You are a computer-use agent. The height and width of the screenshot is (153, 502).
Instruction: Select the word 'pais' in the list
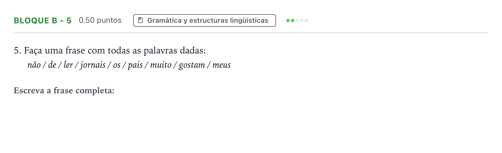pyautogui.click(x=135, y=65)
